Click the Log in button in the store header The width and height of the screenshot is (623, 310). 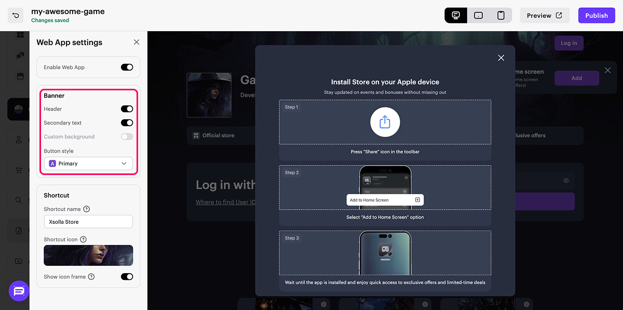(x=568, y=43)
